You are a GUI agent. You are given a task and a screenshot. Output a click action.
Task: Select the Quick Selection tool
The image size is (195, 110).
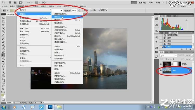[3, 28]
